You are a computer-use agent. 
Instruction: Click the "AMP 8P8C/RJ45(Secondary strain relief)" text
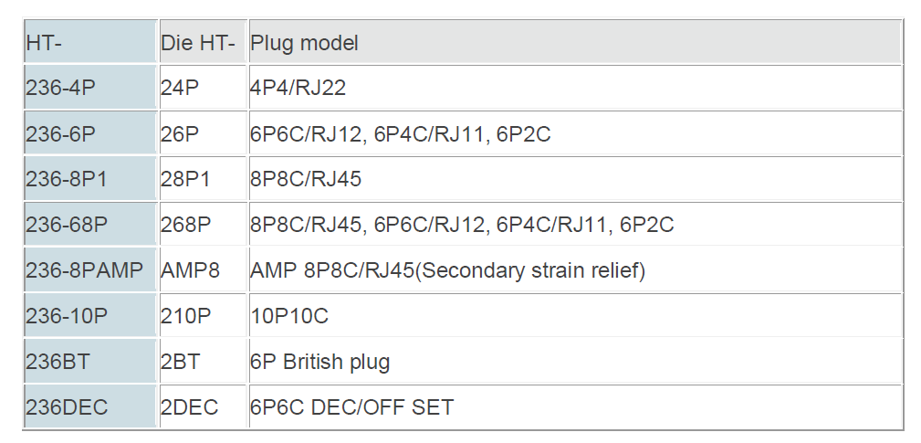click(448, 270)
